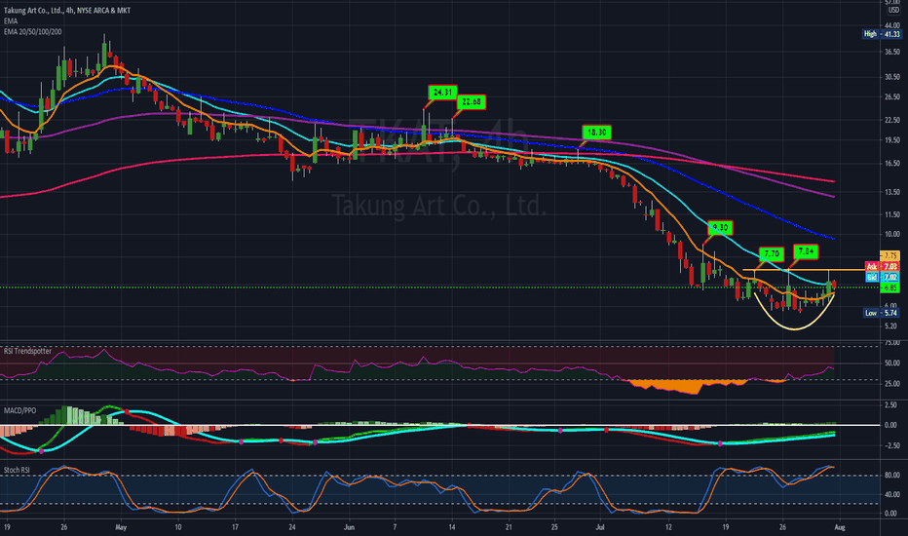Click the Jul date on time axis
Image resolution: width=908 pixels, height=536 pixels.
600,527
